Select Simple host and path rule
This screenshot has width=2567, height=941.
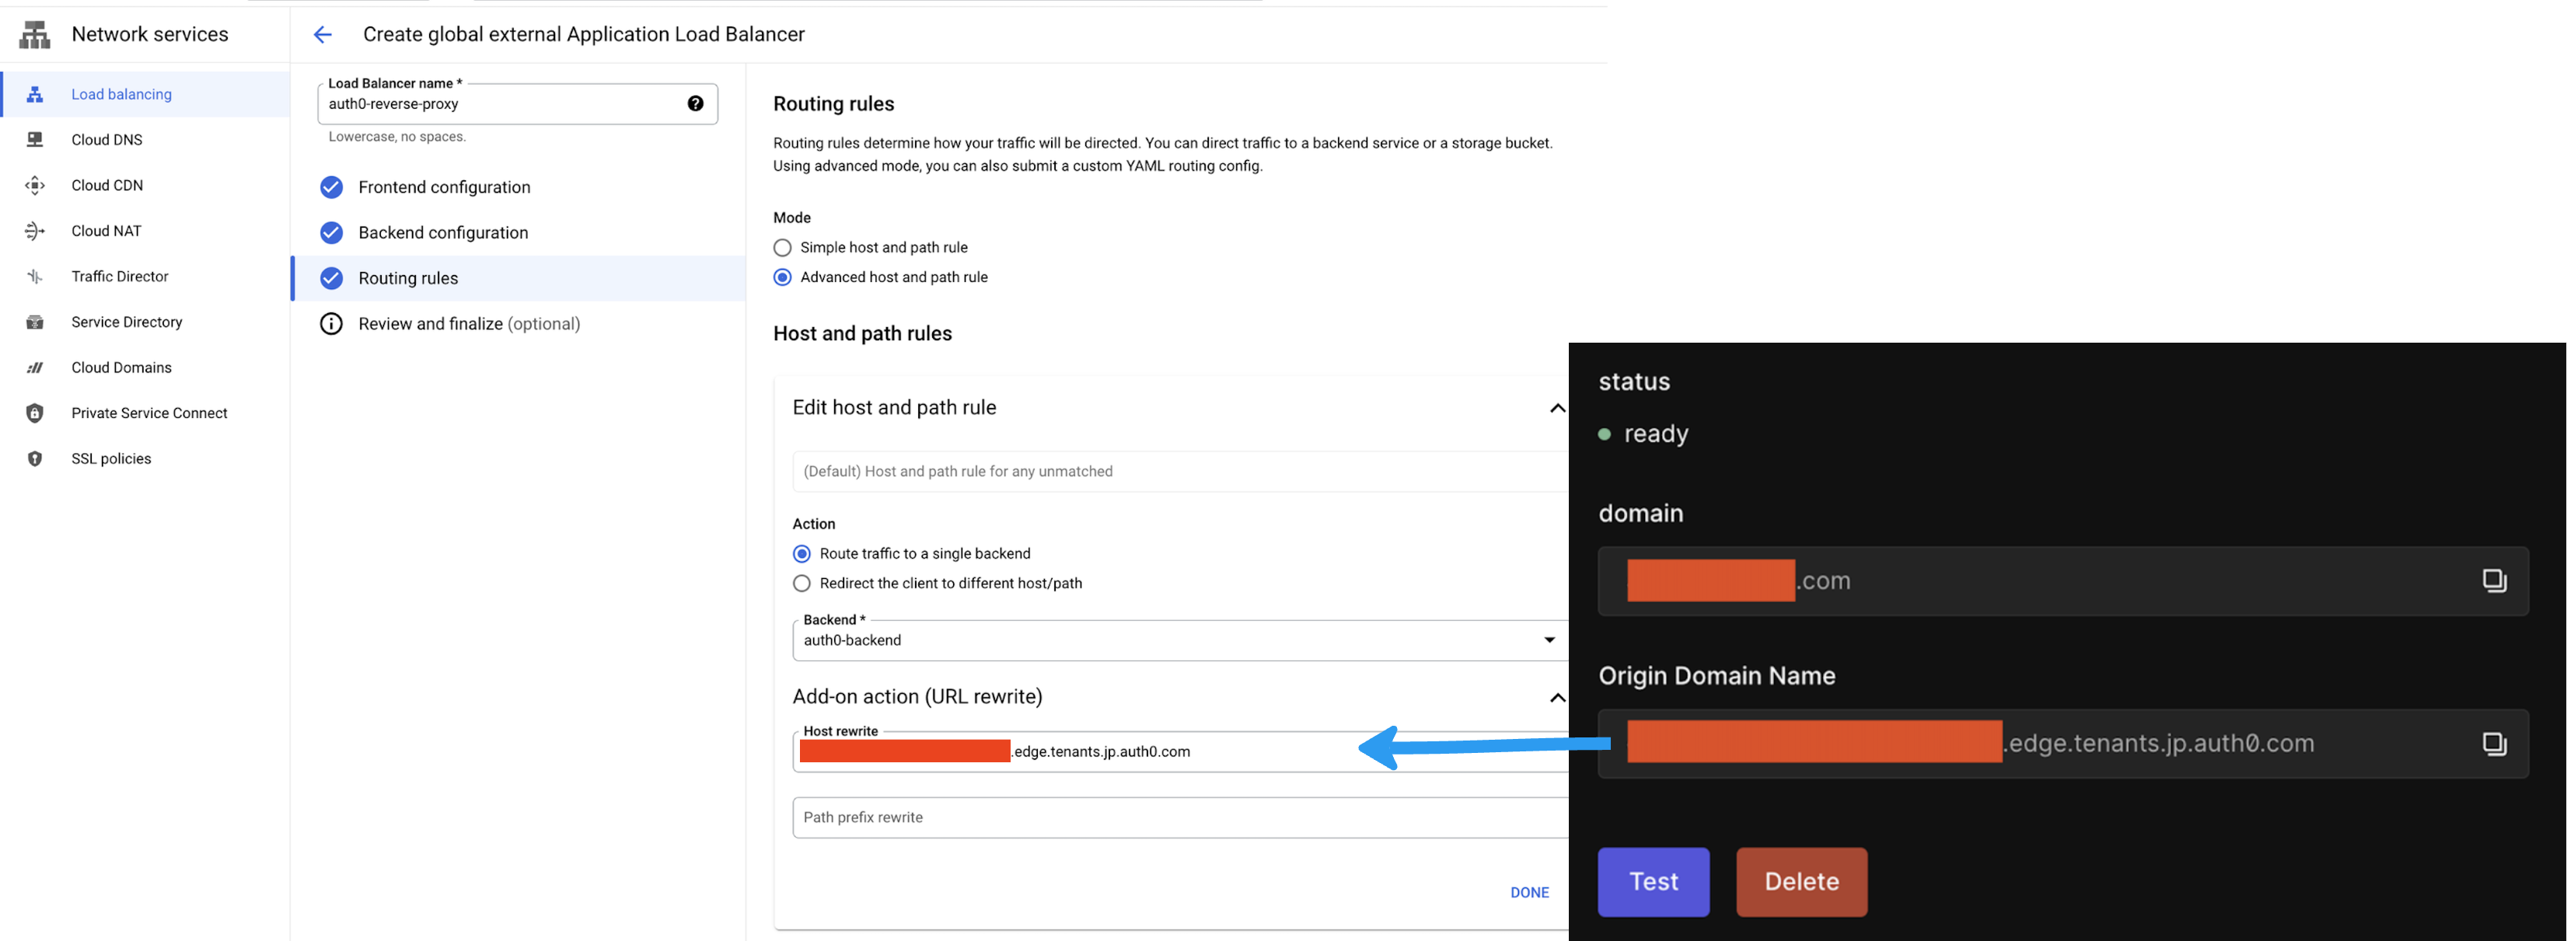[x=782, y=248]
